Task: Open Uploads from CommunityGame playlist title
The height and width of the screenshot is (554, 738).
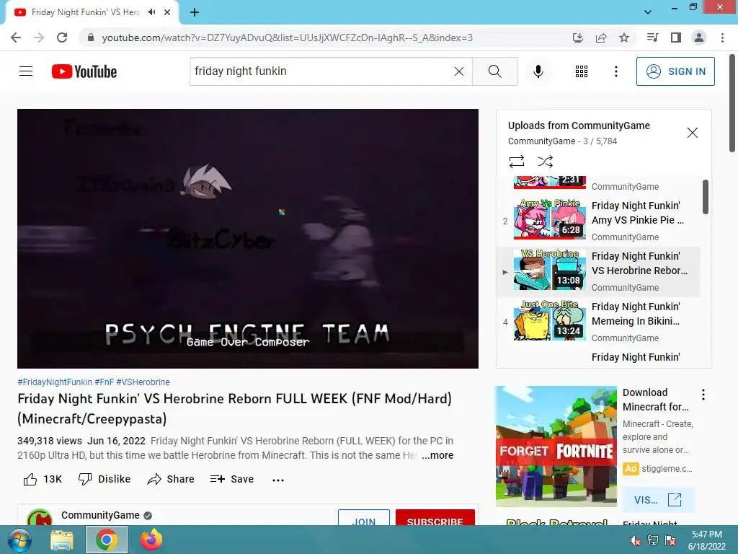Action: coord(579,126)
